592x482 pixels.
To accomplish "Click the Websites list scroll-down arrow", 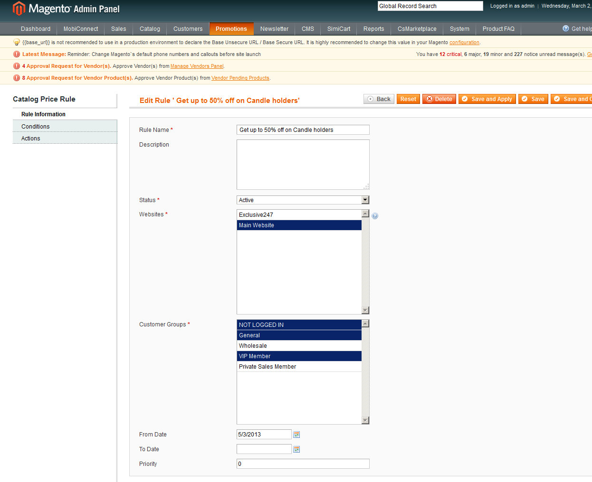I will coord(365,310).
